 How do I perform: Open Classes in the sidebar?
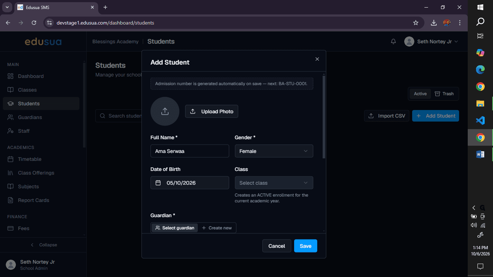coord(41,90)
